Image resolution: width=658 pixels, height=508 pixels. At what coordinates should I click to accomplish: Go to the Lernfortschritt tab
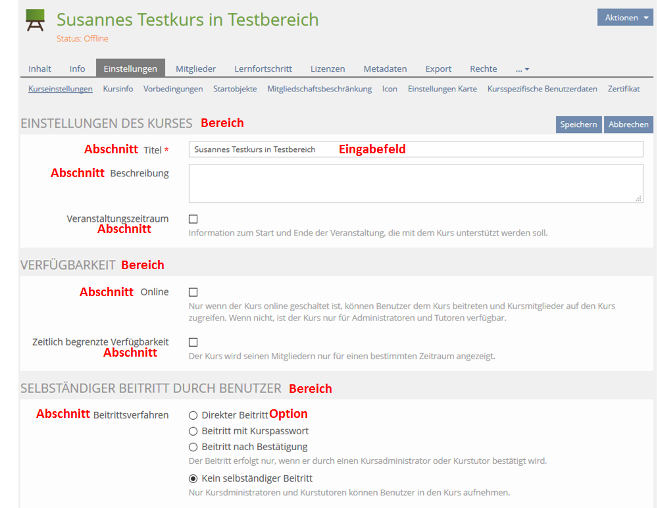(x=263, y=69)
